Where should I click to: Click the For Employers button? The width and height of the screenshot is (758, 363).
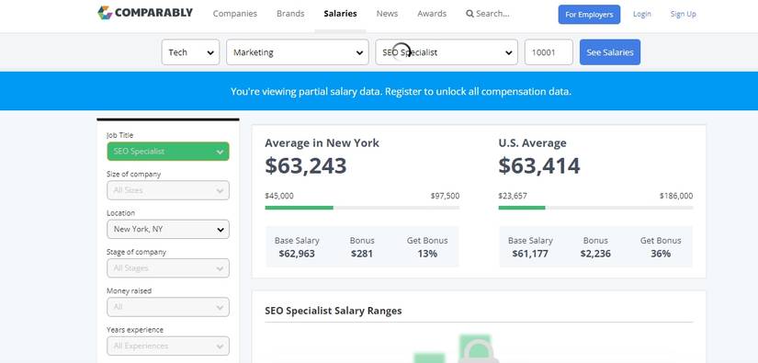[589, 15]
